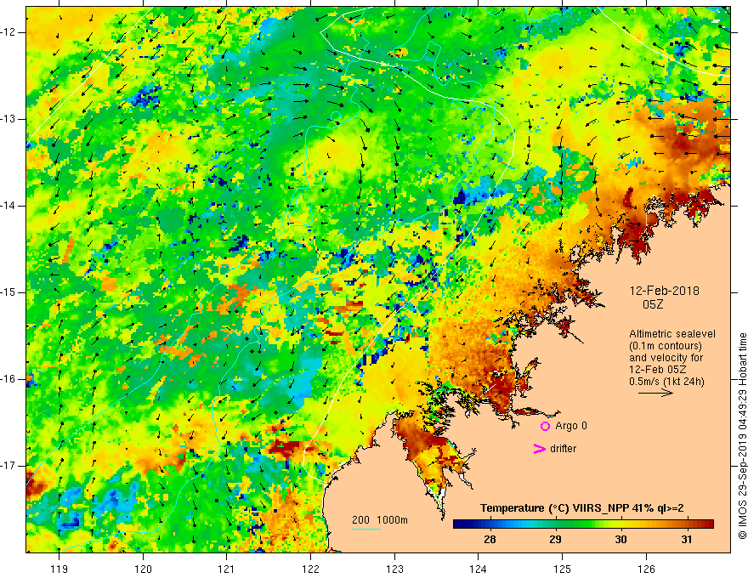Click the latitude axis label '-15'
Viewport: 748px width, 578px height.
[x=8, y=292]
